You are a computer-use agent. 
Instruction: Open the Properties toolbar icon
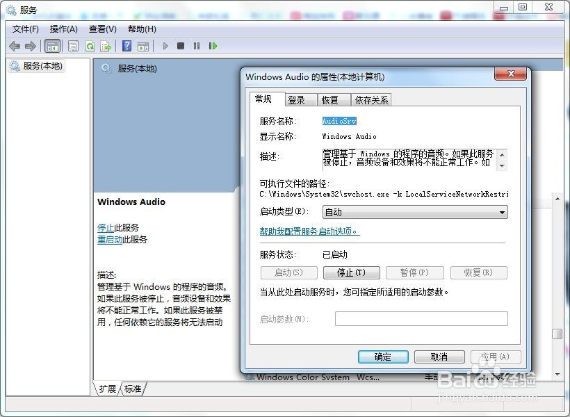tap(73, 46)
